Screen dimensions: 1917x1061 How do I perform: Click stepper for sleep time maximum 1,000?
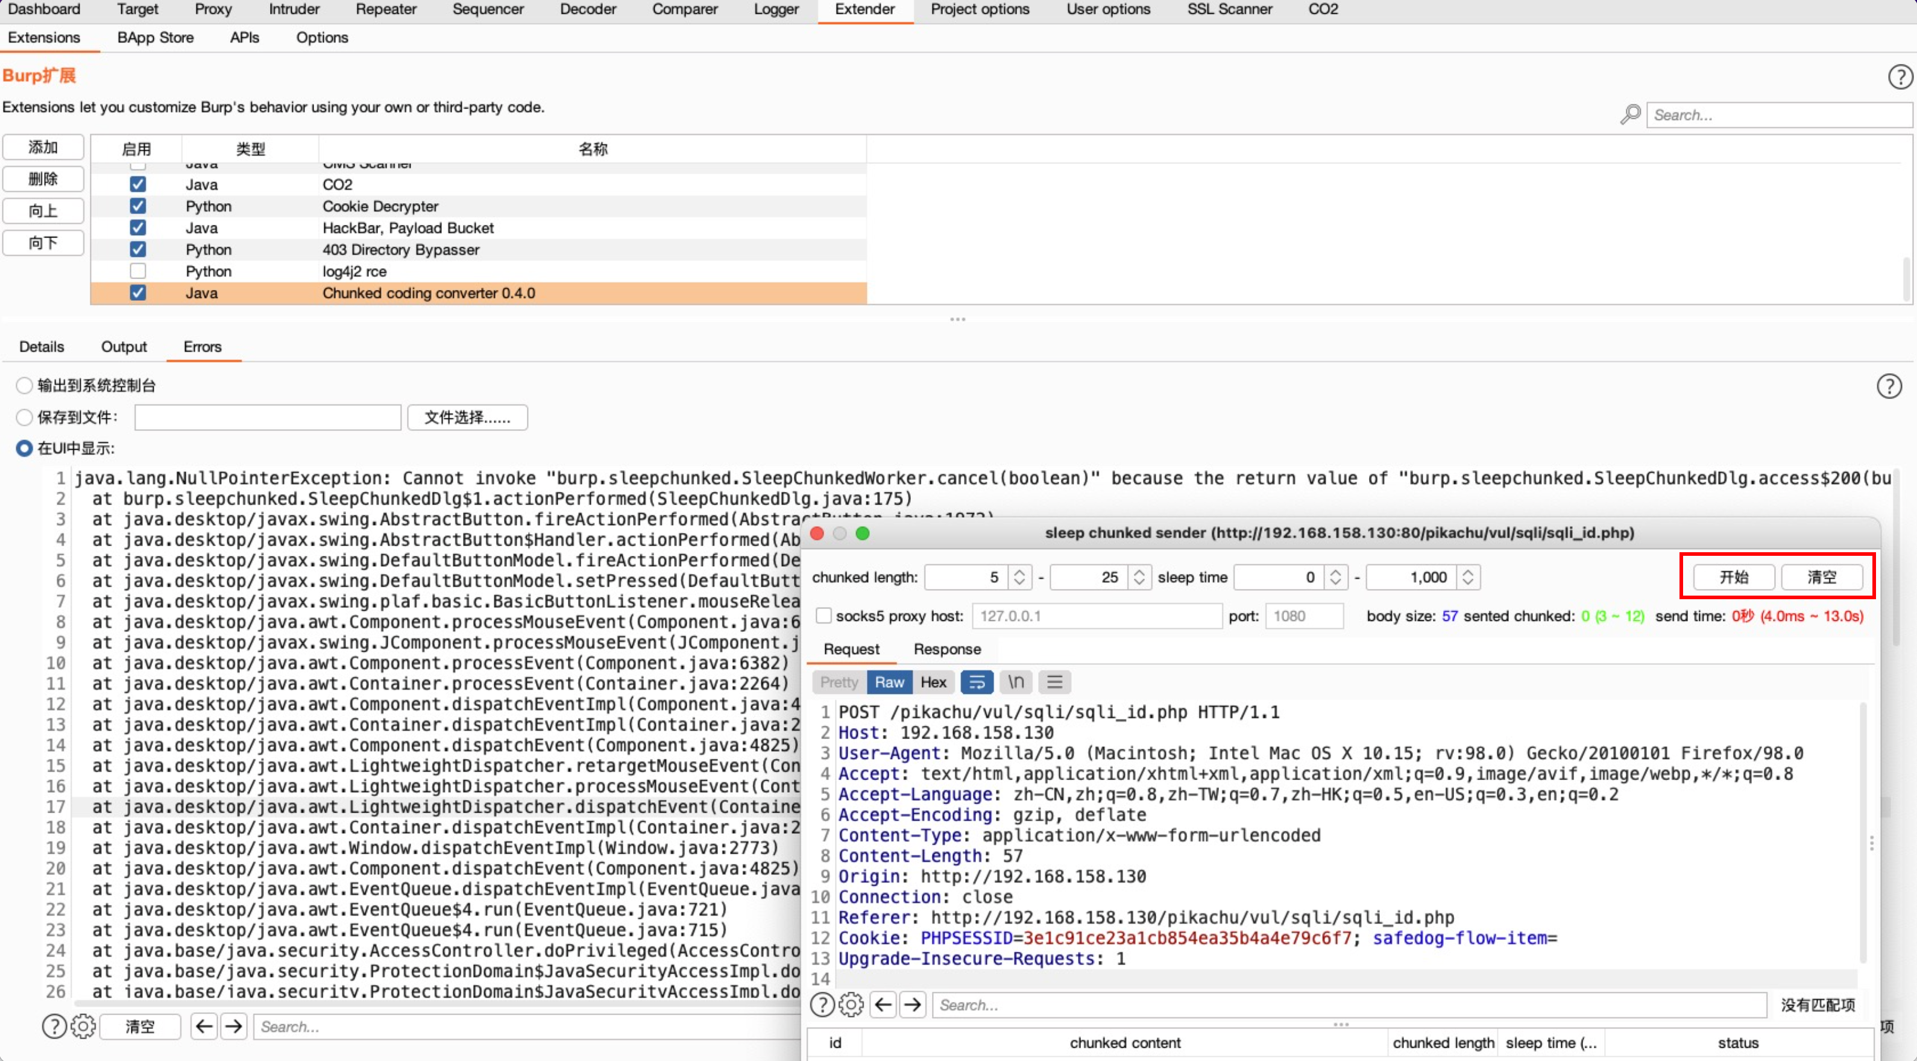point(1467,577)
